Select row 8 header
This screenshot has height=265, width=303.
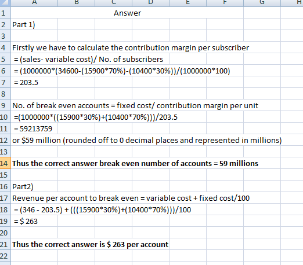click(x=5, y=94)
